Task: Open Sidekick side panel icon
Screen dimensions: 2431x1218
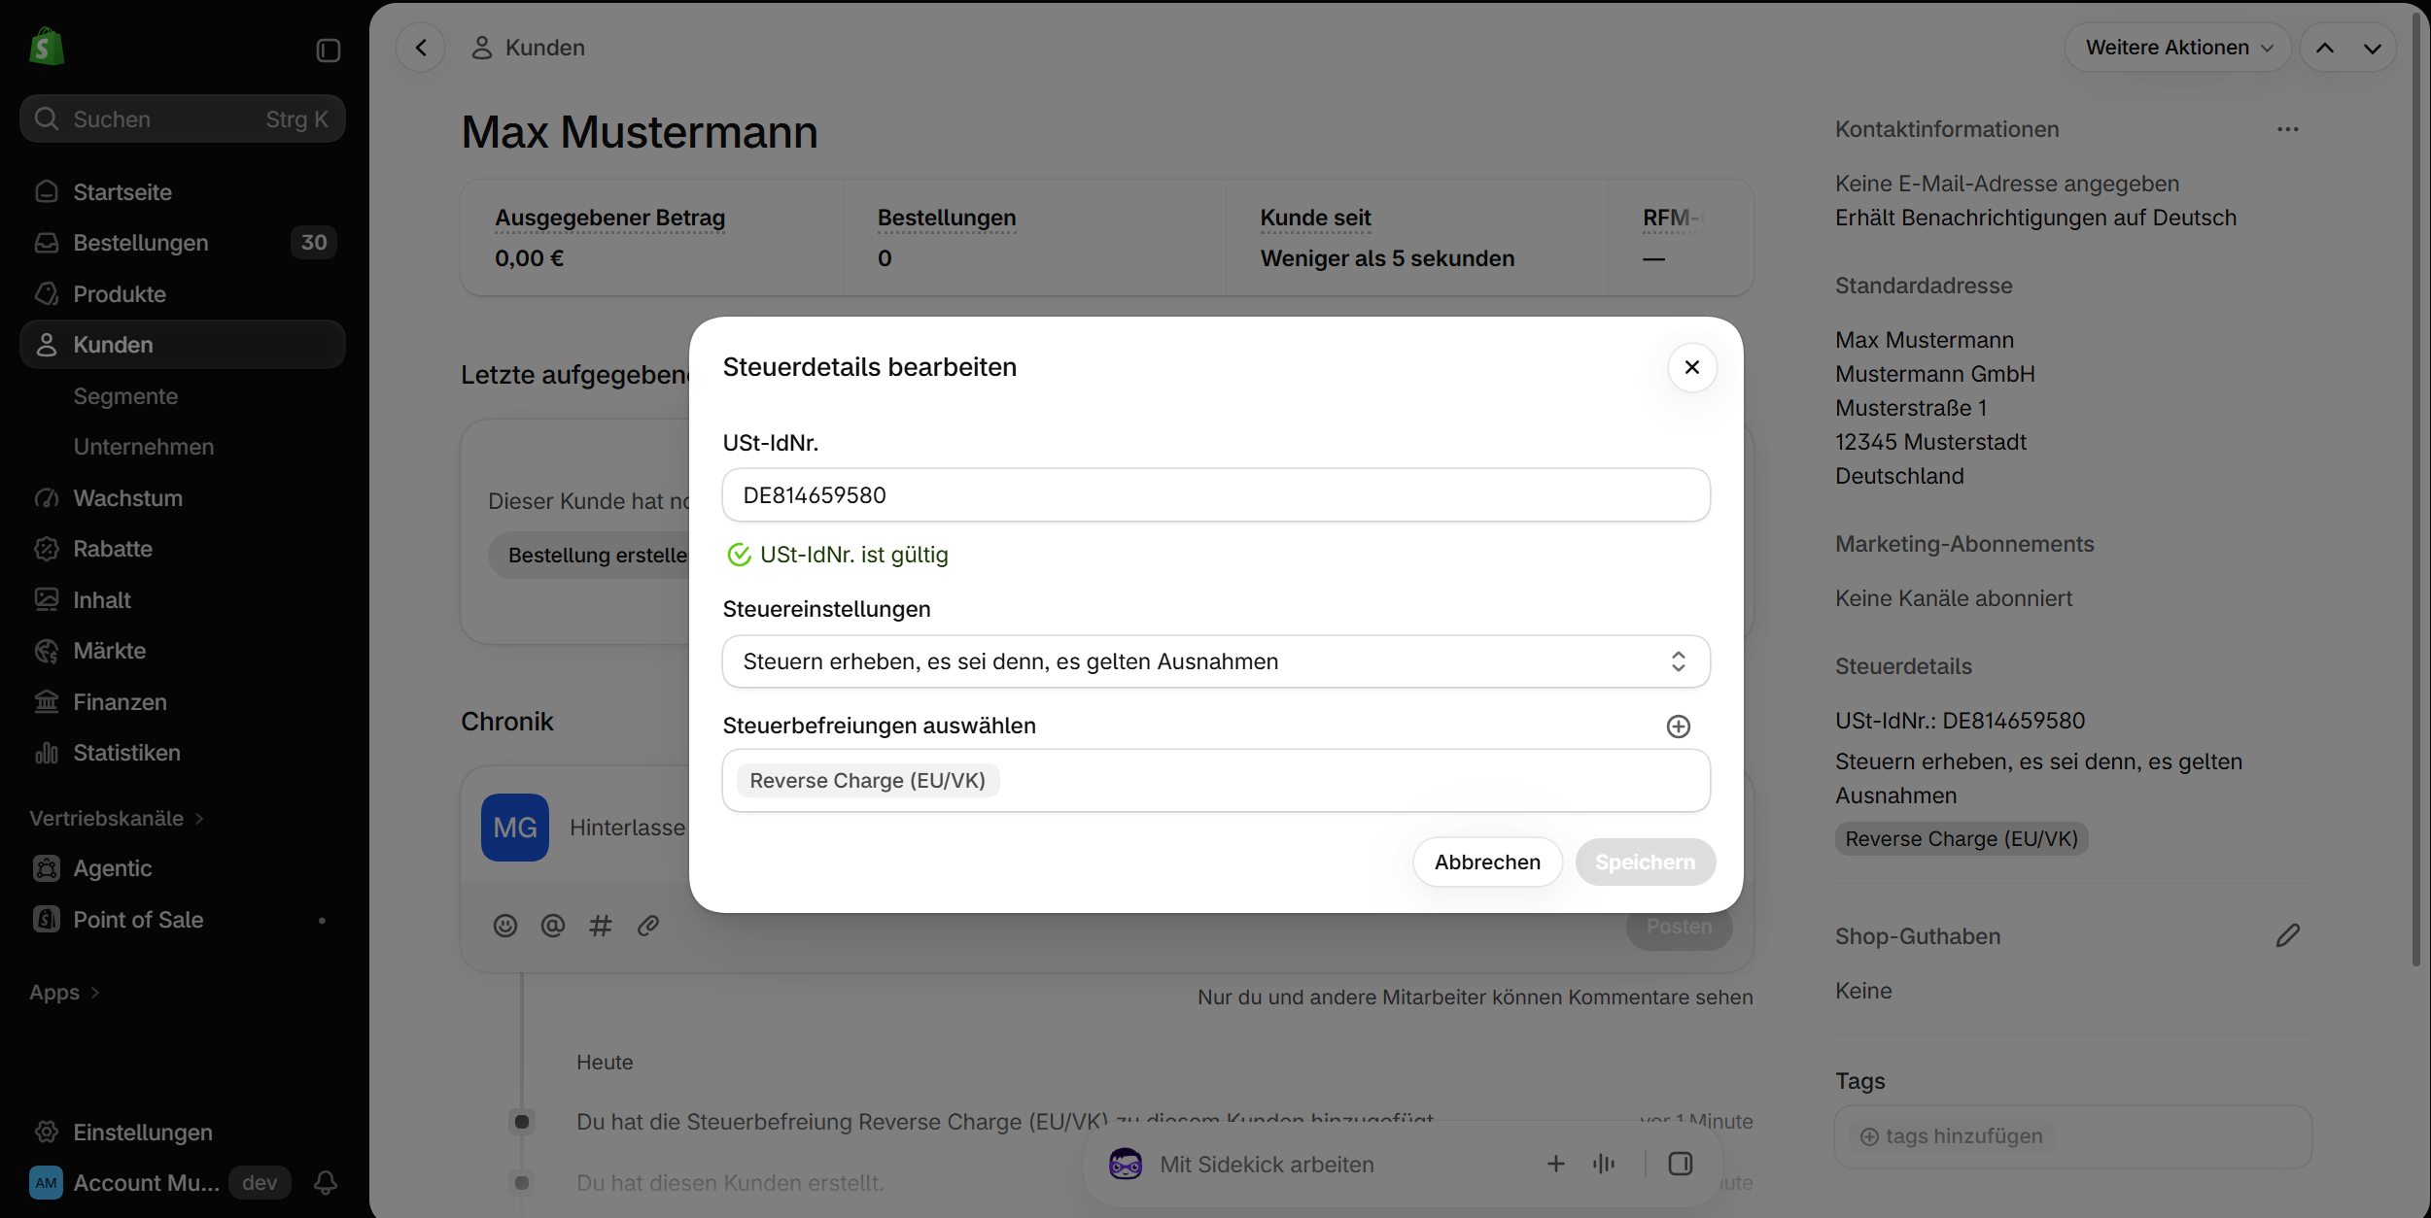Action: [1681, 1164]
